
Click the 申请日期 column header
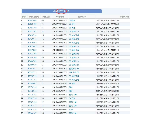[60, 17]
